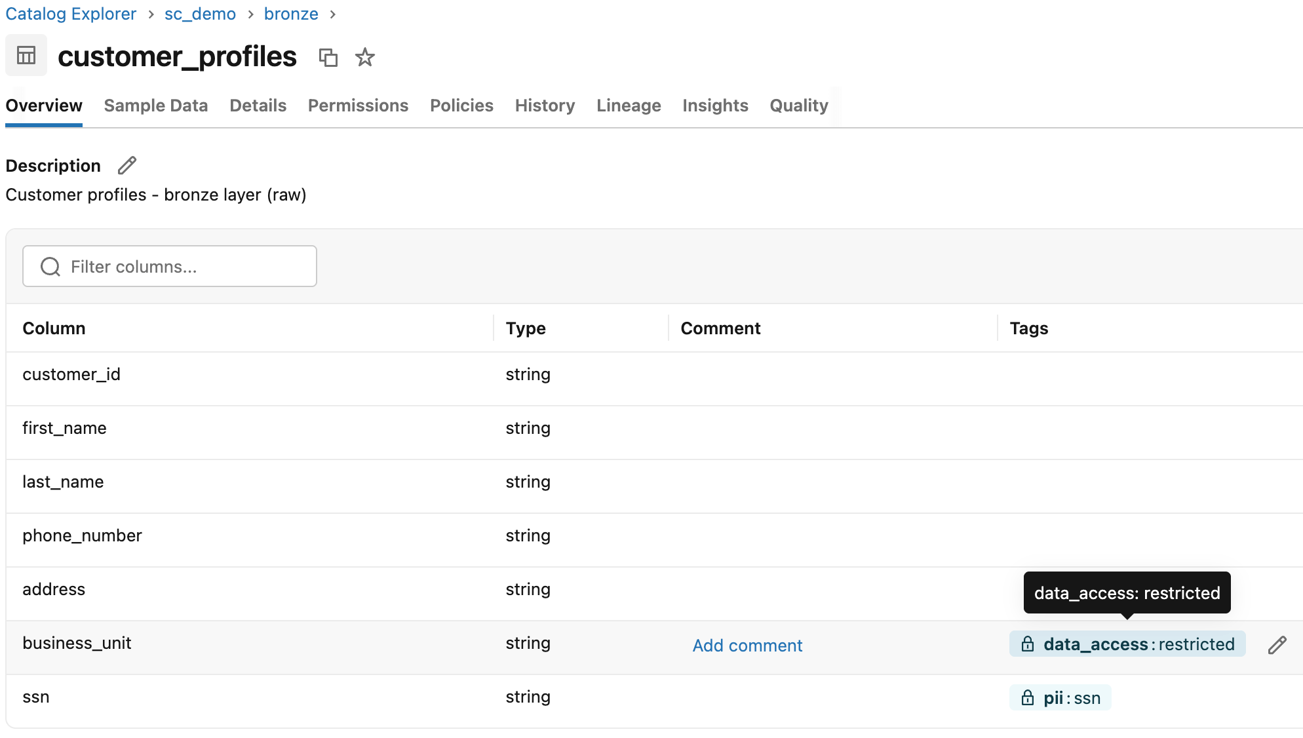Star the customer_profiles table as favorite

364,58
